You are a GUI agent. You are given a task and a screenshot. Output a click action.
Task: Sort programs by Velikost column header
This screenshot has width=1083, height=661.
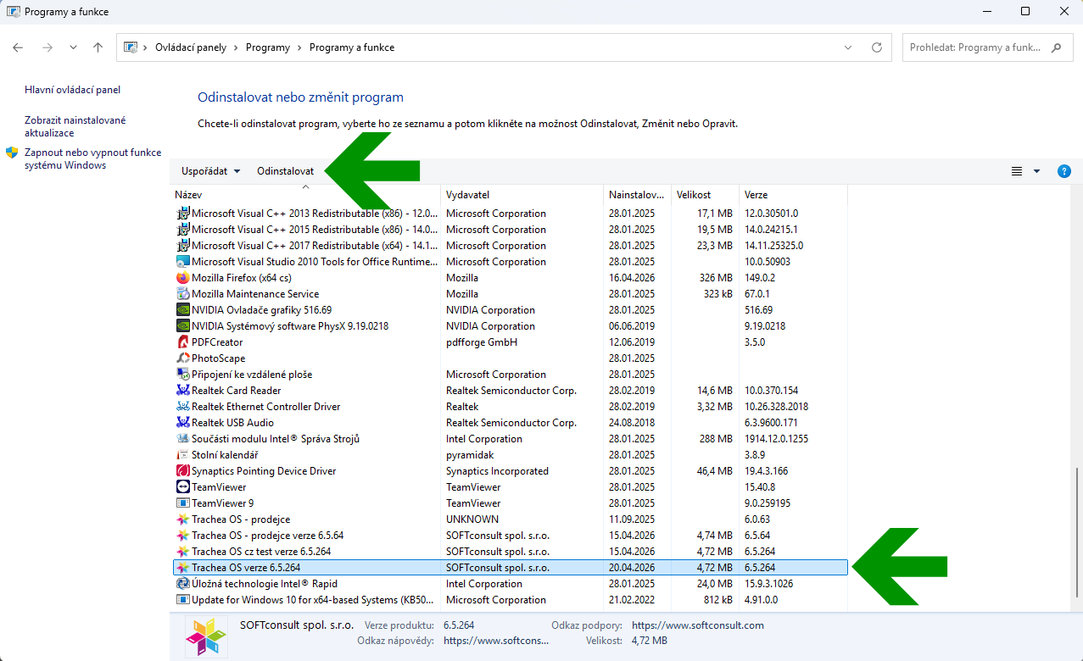click(x=693, y=195)
